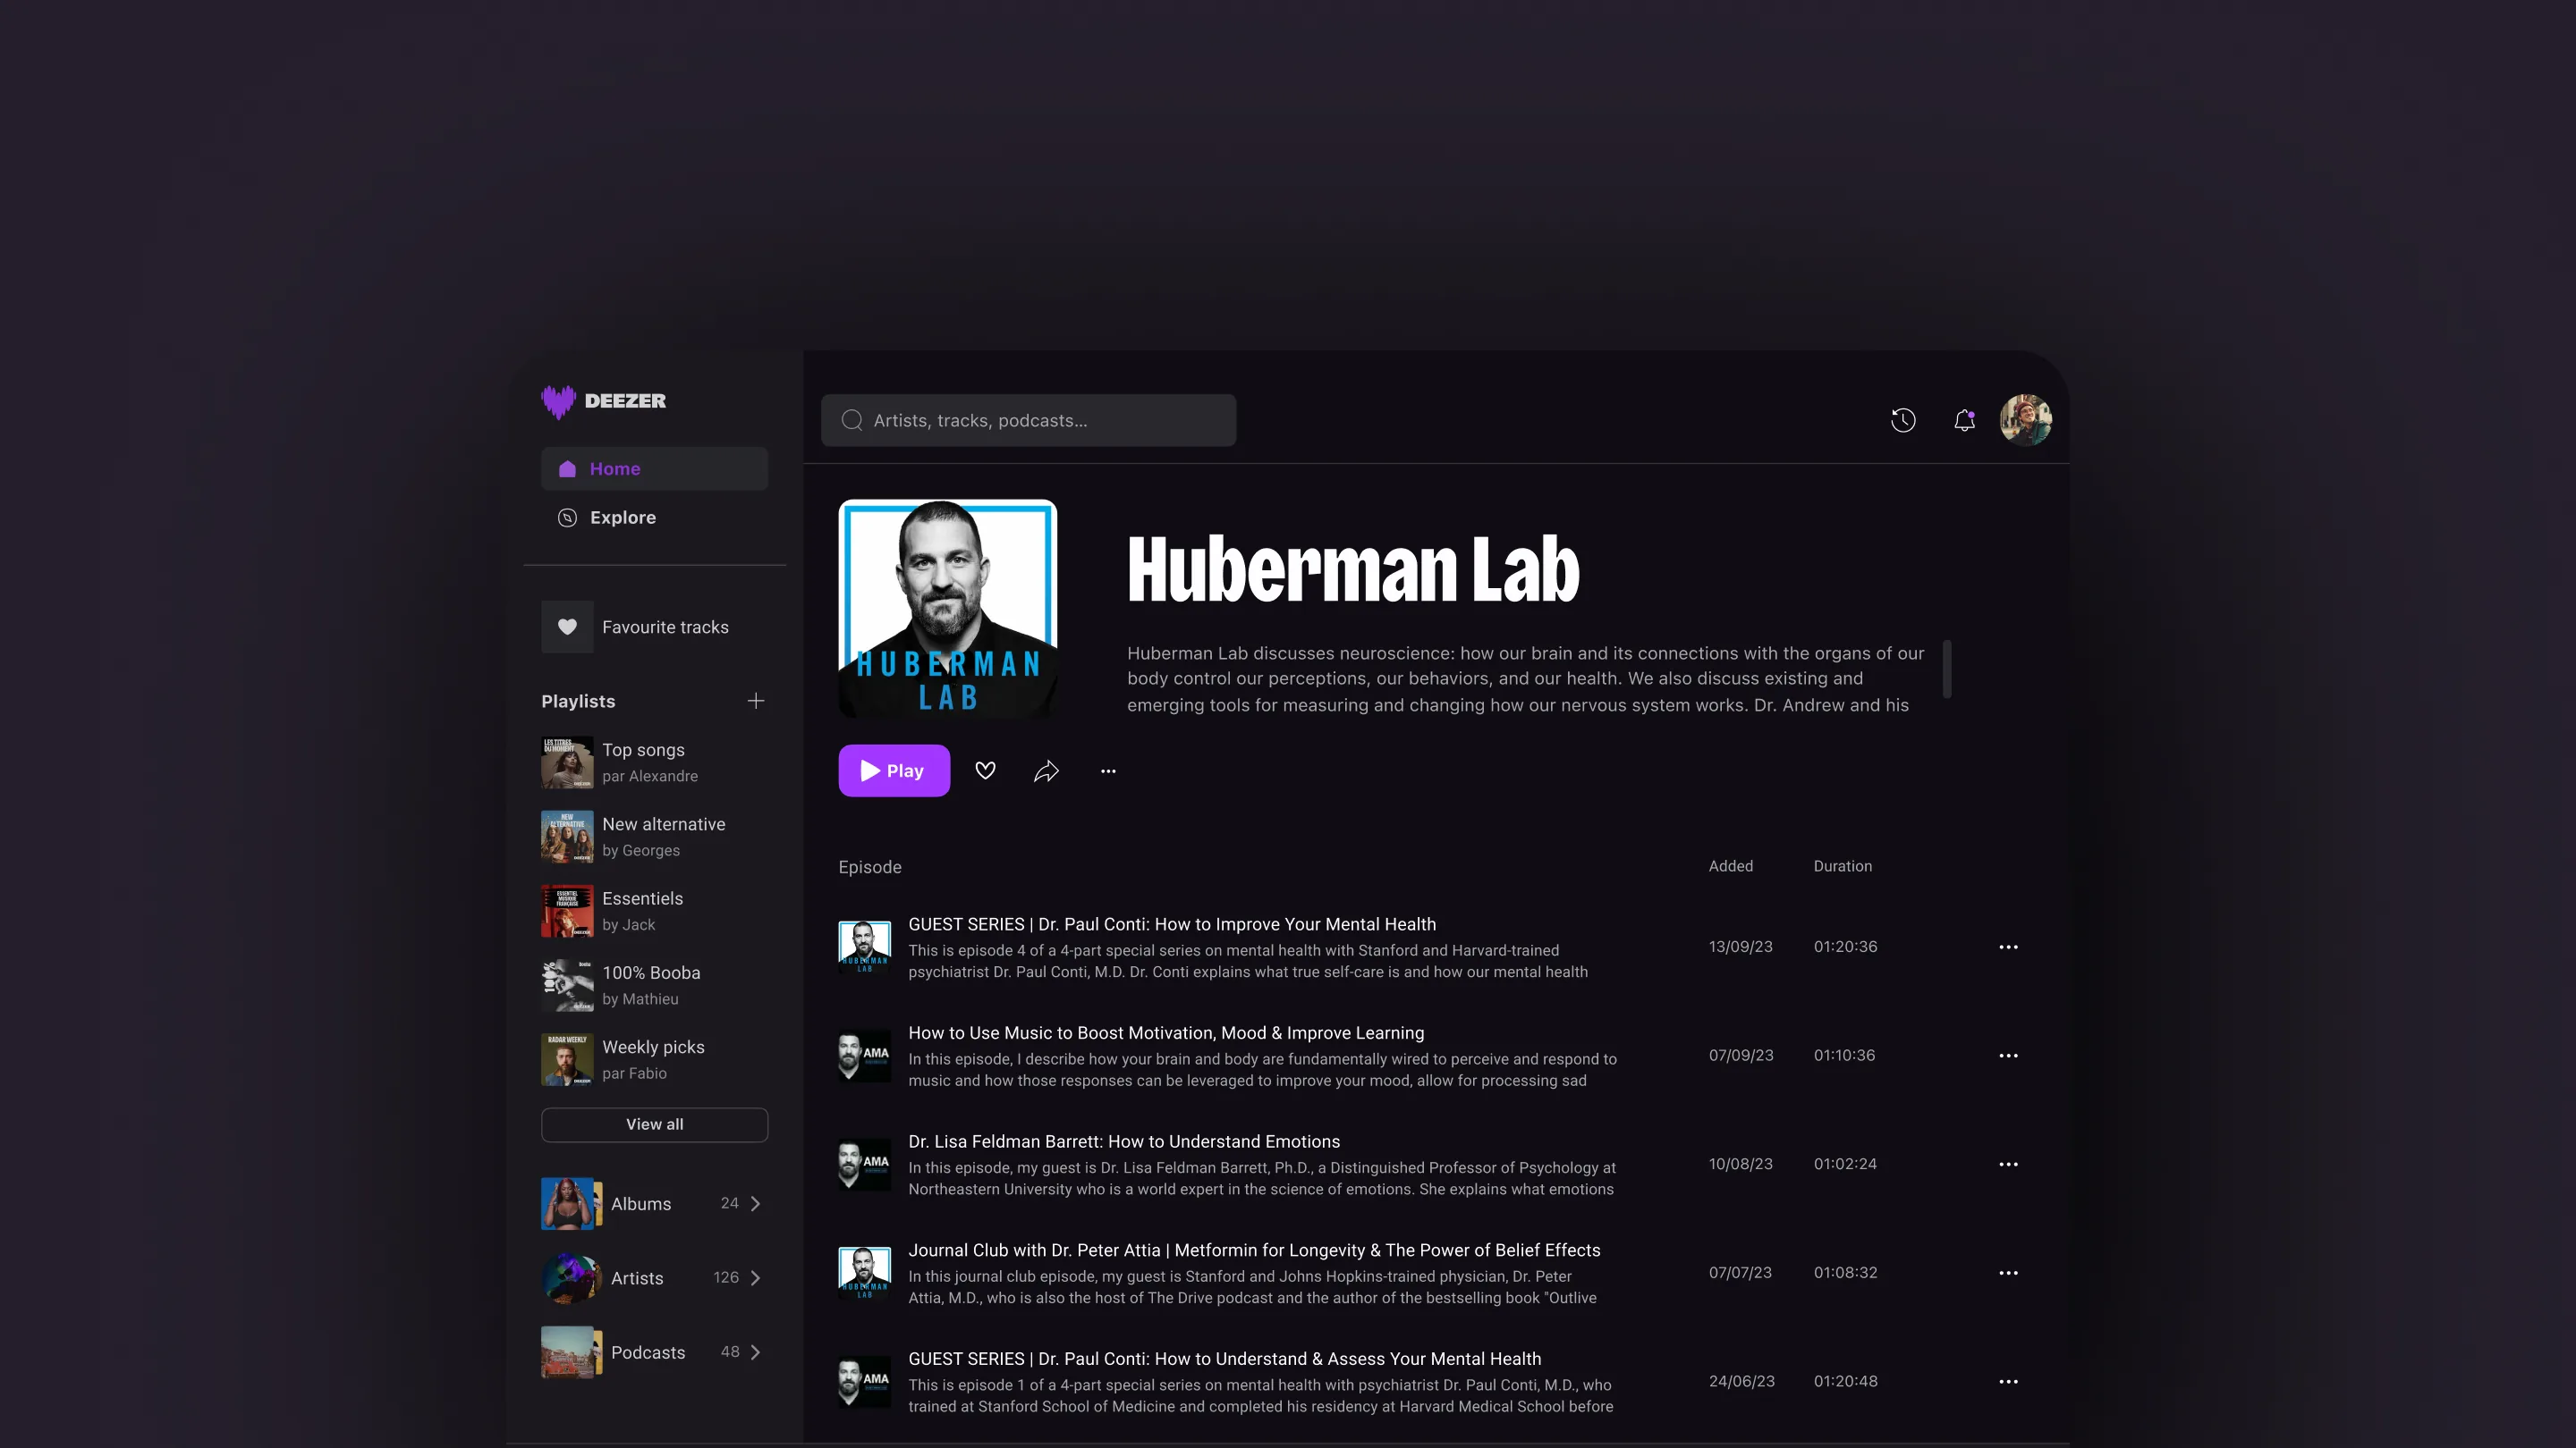Open options for the 10/08/23 episode

coord(2008,1164)
